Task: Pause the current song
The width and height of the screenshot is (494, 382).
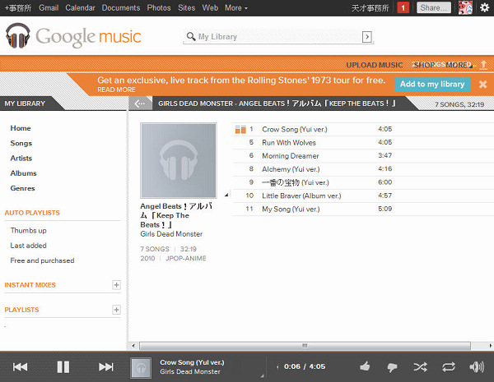Action: (x=63, y=367)
